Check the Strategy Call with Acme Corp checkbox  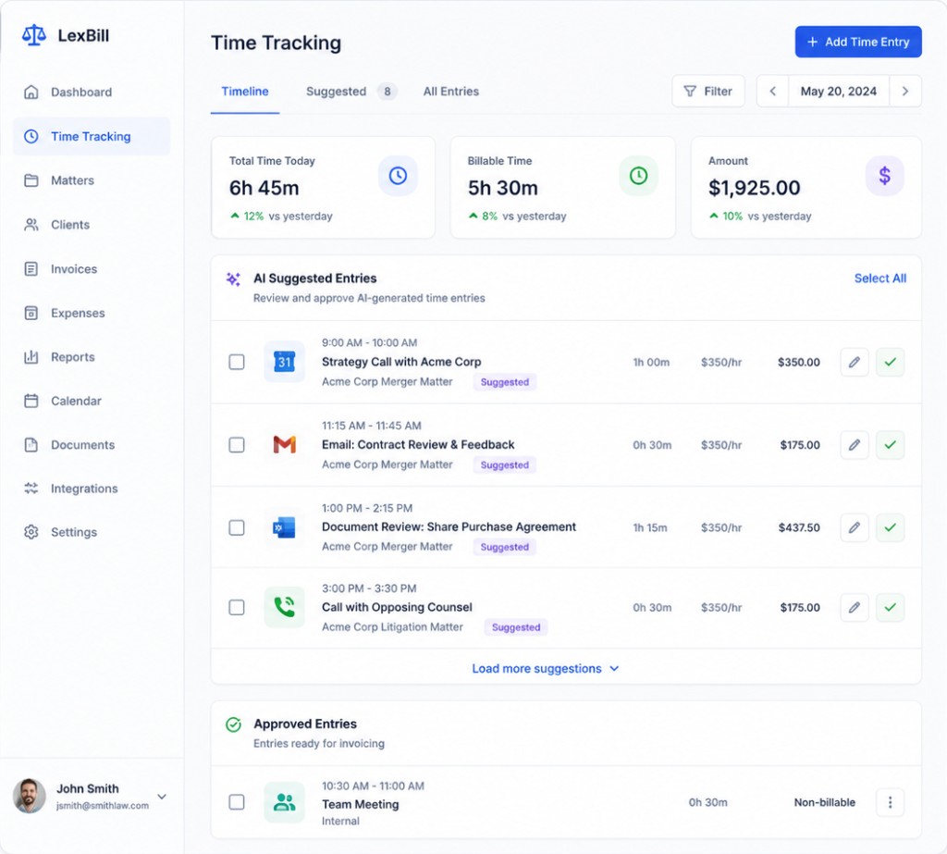point(237,362)
